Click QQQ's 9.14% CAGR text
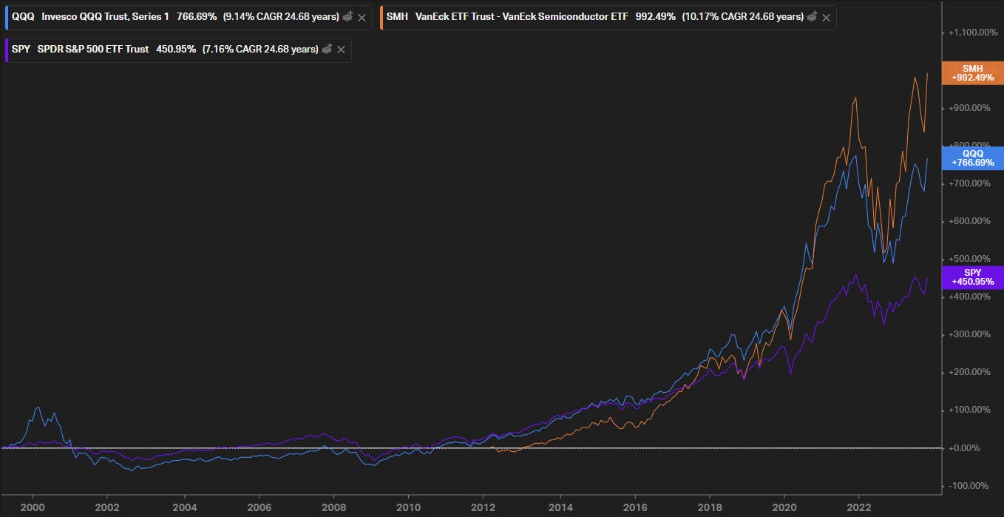1004x517 pixels. tap(281, 16)
